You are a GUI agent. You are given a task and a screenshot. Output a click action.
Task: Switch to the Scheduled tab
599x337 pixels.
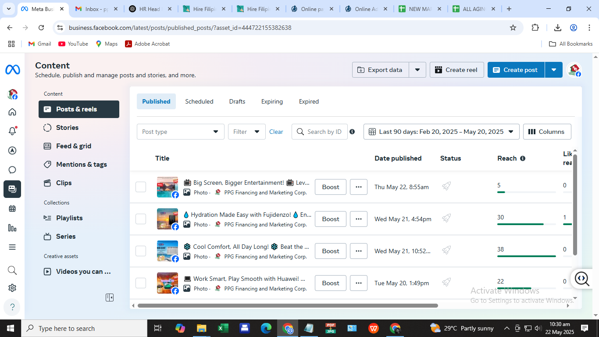199,101
